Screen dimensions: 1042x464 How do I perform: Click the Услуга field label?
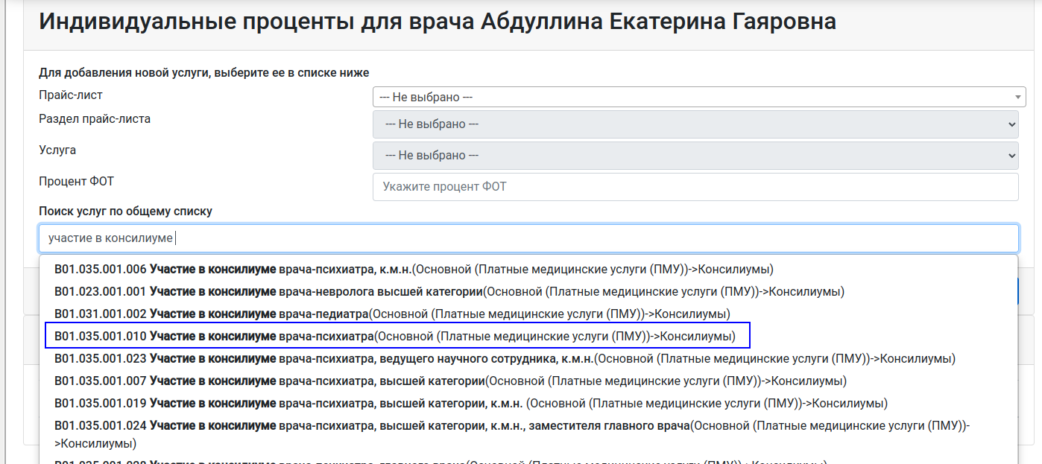click(57, 150)
